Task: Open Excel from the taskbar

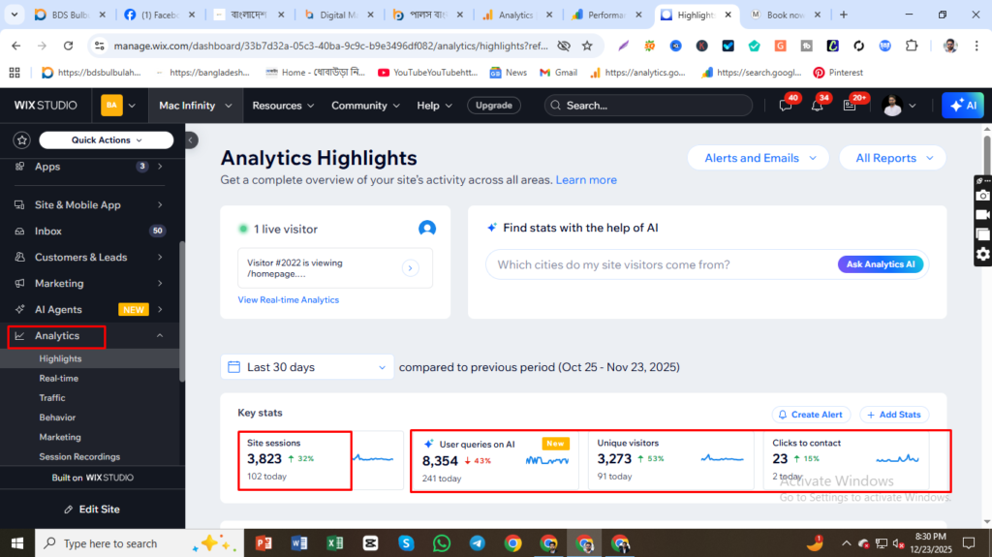Action: pos(334,543)
